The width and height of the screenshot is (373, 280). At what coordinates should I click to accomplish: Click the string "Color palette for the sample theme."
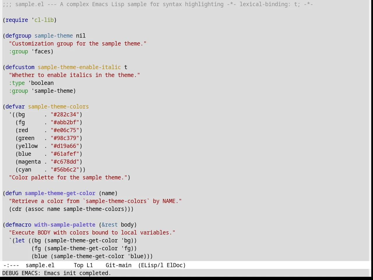point(68,177)
